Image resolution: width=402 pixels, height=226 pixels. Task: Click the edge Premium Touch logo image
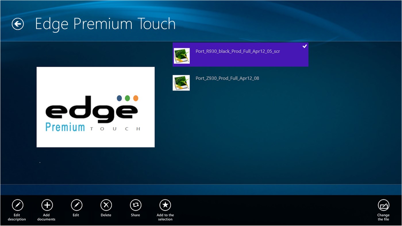click(95, 107)
